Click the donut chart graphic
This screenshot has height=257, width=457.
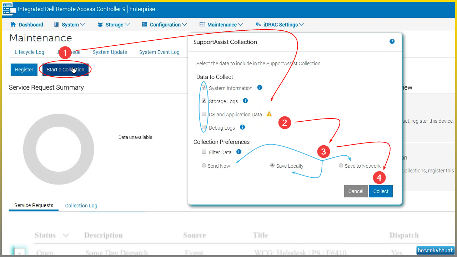tap(59, 149)
